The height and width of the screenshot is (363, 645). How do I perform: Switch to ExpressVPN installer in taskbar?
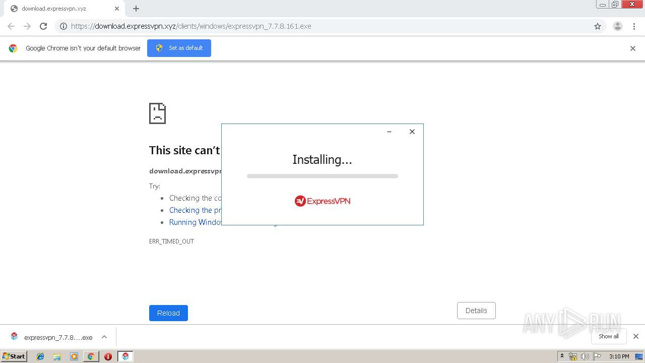coord(125,356)
